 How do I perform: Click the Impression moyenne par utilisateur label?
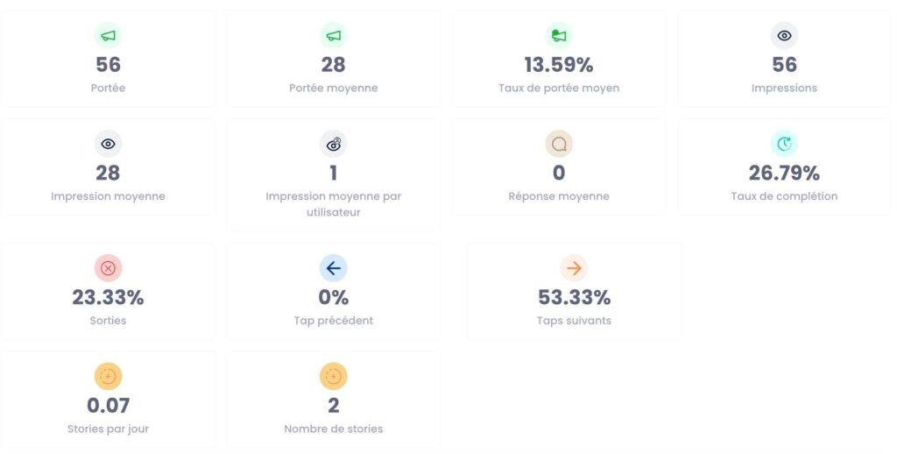pyautogui.click(x=334, y=204)
